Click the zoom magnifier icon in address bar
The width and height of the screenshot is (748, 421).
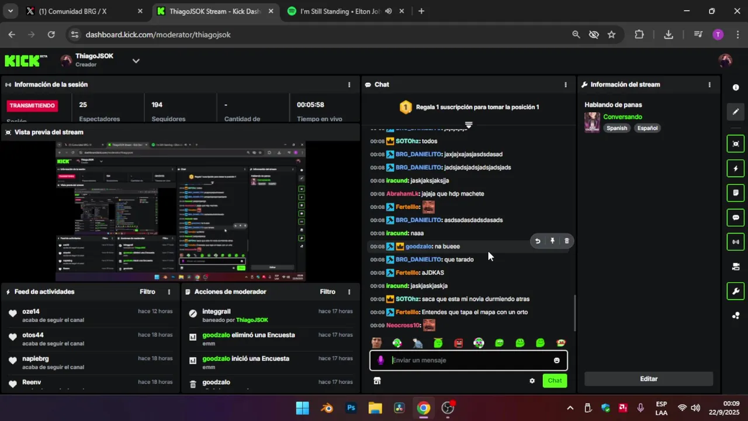tap(576, 35)
